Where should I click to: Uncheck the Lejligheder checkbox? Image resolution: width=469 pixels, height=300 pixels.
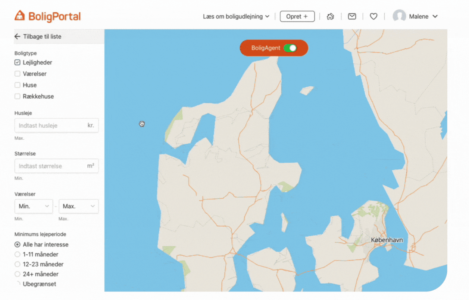17,63
